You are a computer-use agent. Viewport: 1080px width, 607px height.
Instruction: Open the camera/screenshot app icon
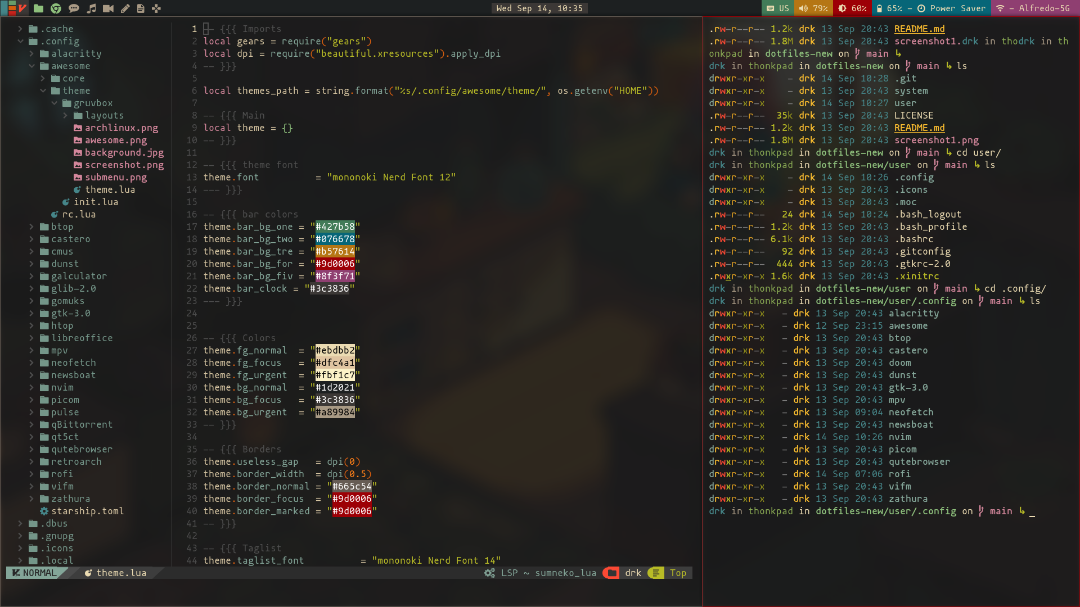pyautogui.click(x=107, y=8)
